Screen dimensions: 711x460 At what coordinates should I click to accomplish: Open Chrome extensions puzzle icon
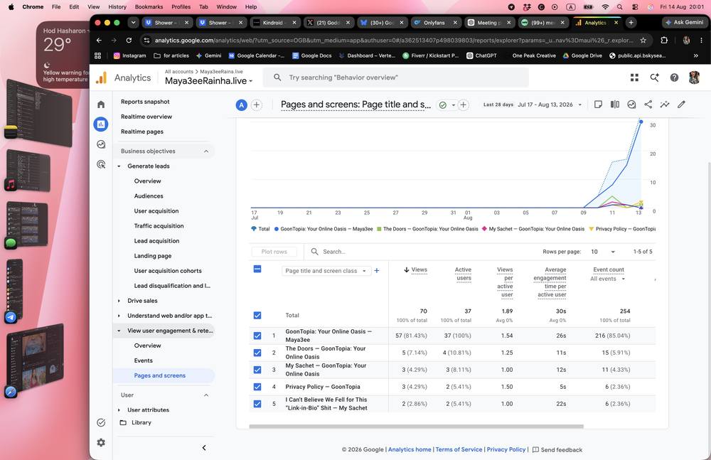[664, 41]
